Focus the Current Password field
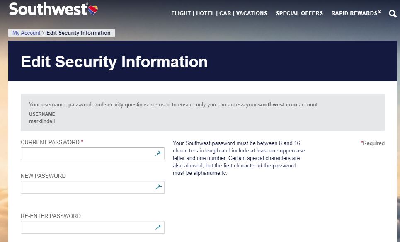Viewport: 400px width, 242px height. click(87, 153)
